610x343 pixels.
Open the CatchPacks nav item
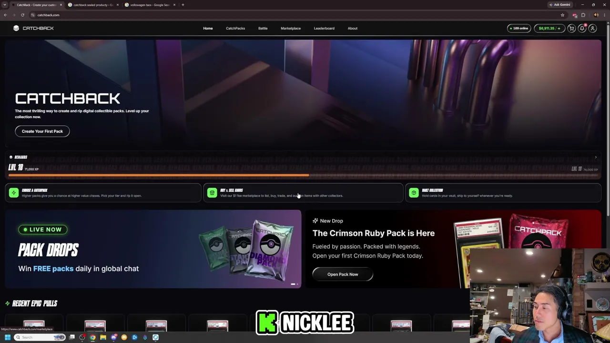235,28
